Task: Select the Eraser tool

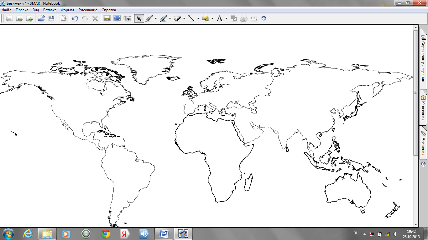Action: click(x=177, y=18)
